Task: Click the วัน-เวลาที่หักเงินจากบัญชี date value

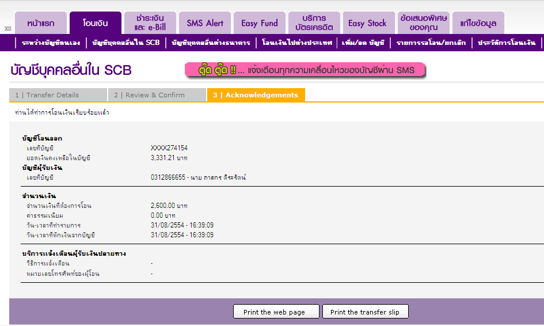Action: coord(182,235)
